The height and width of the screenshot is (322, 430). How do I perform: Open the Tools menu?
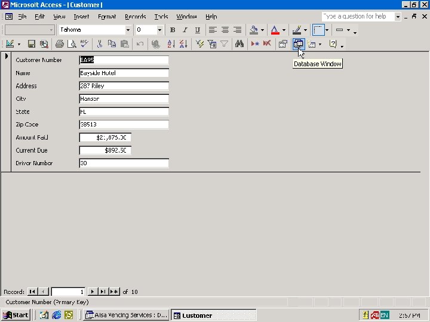tap(161, 17)
